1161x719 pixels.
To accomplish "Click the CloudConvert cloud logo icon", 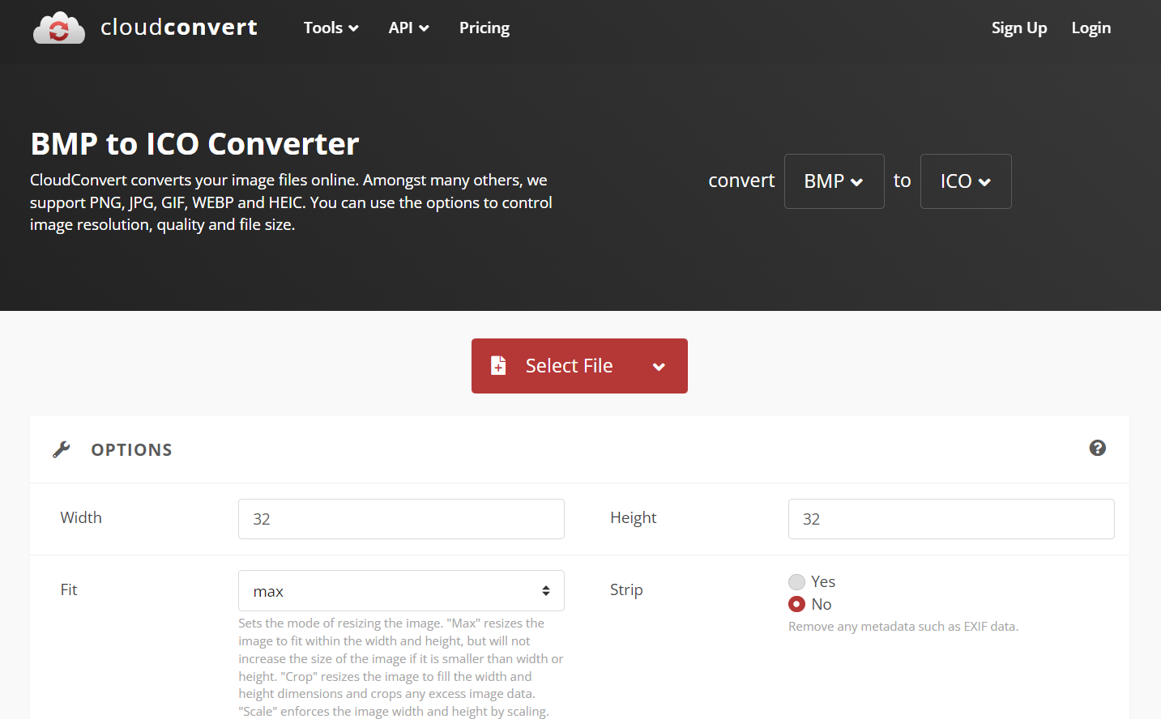I will [x=59, y=28].
